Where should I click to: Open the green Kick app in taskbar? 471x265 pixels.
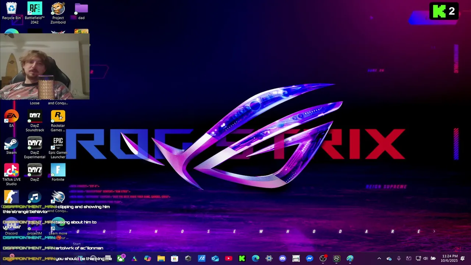pos(242,258)
